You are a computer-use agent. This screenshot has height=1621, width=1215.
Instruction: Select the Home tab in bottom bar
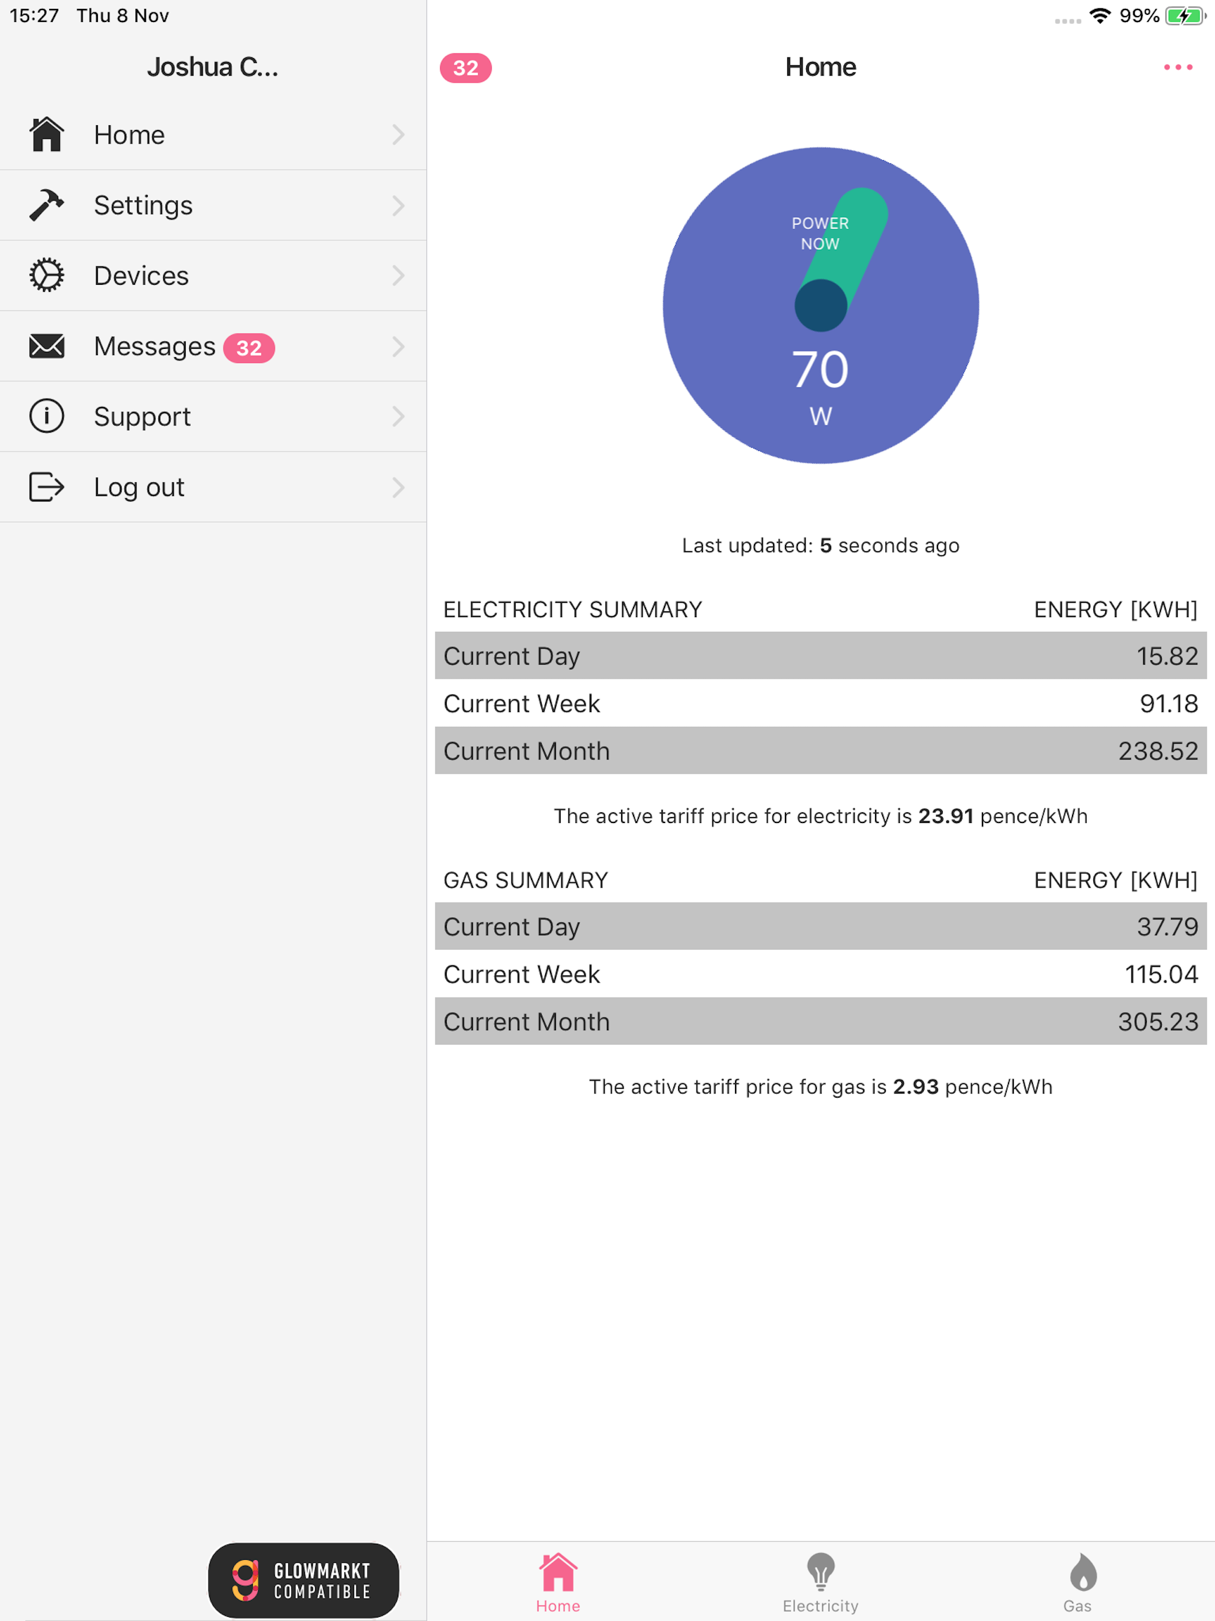558,1582
